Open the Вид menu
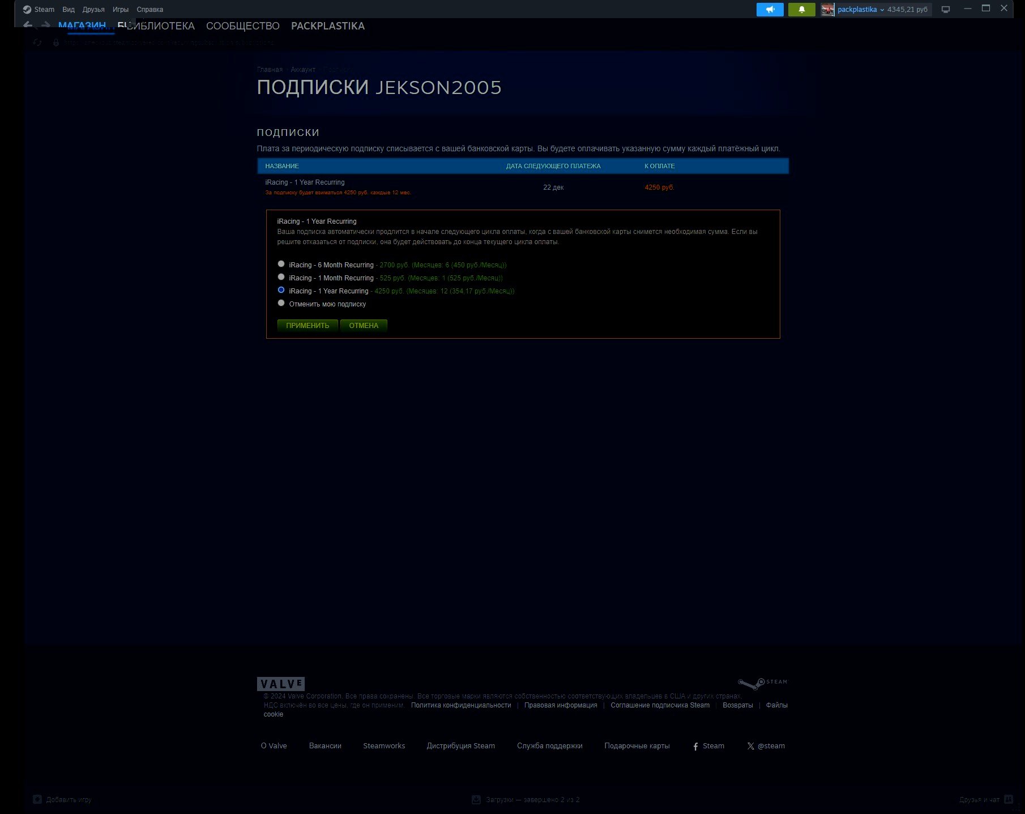Viewport: 1025px width, 814px height. coord(68,10)
